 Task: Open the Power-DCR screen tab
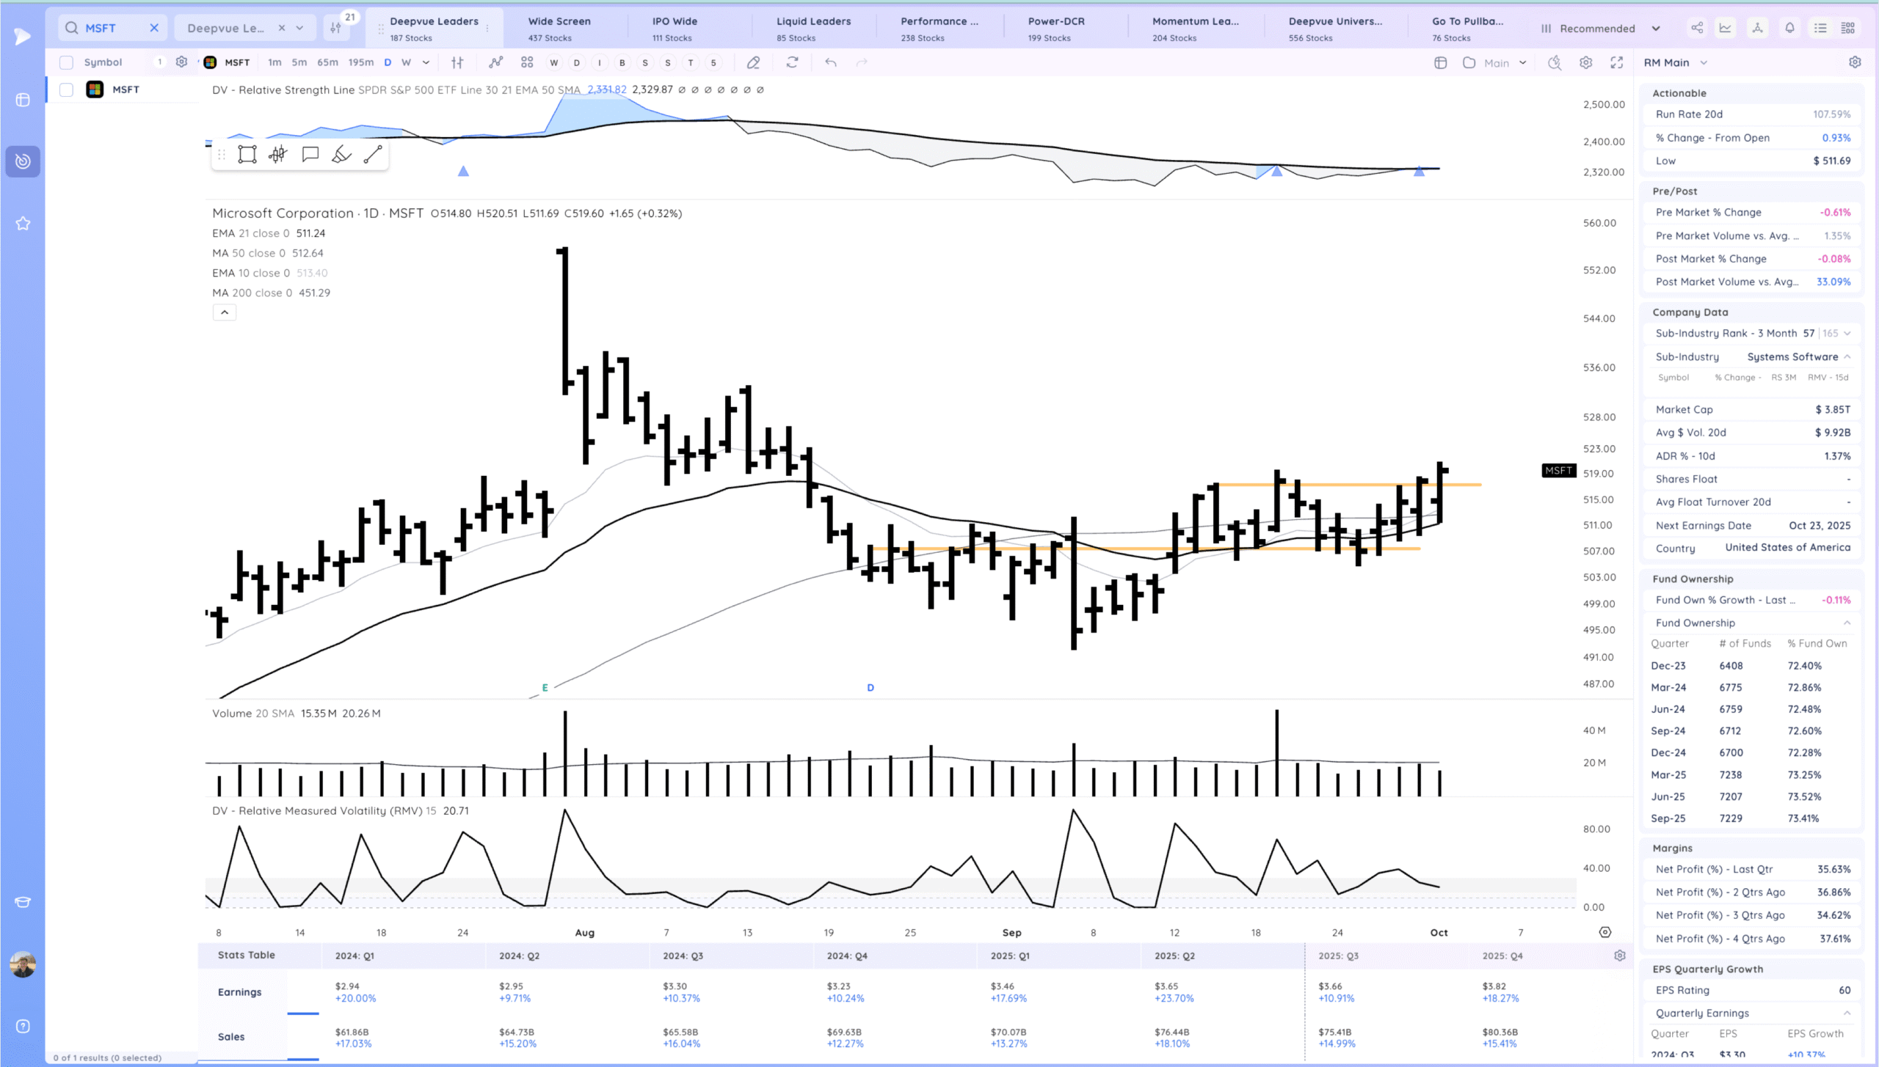tap(1055, 28)
